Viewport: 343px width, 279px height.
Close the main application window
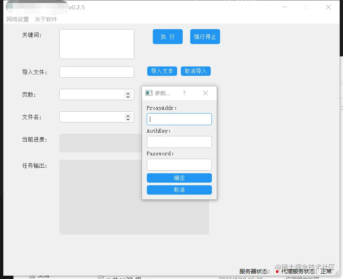point(328,7)
